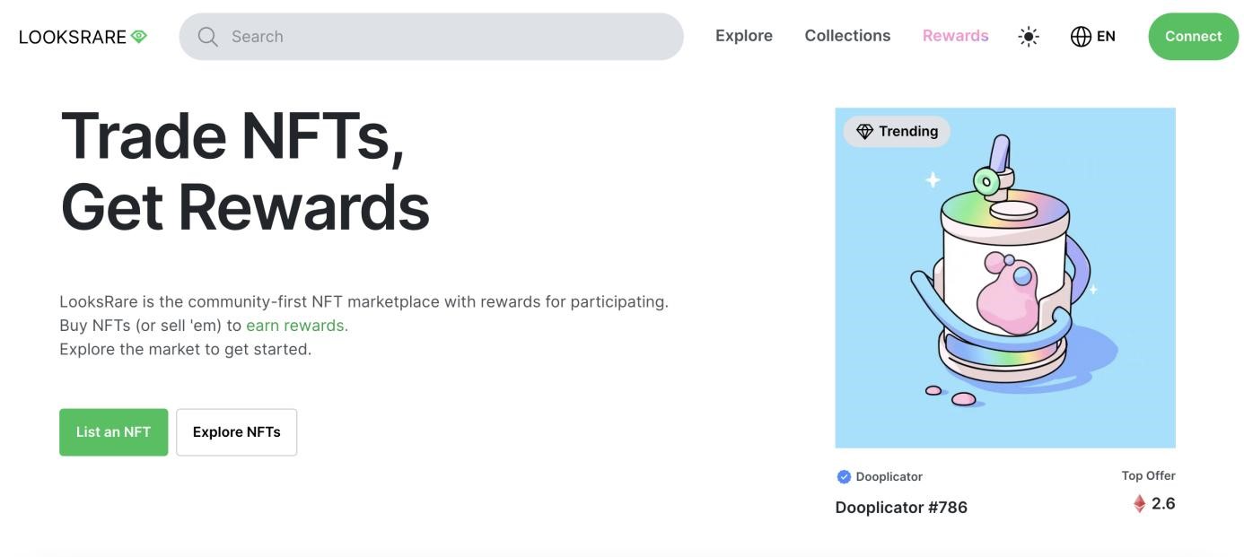Click the Explore NFTs button
This screenshot has width=1244, height=557.
(x=236, y=432)
